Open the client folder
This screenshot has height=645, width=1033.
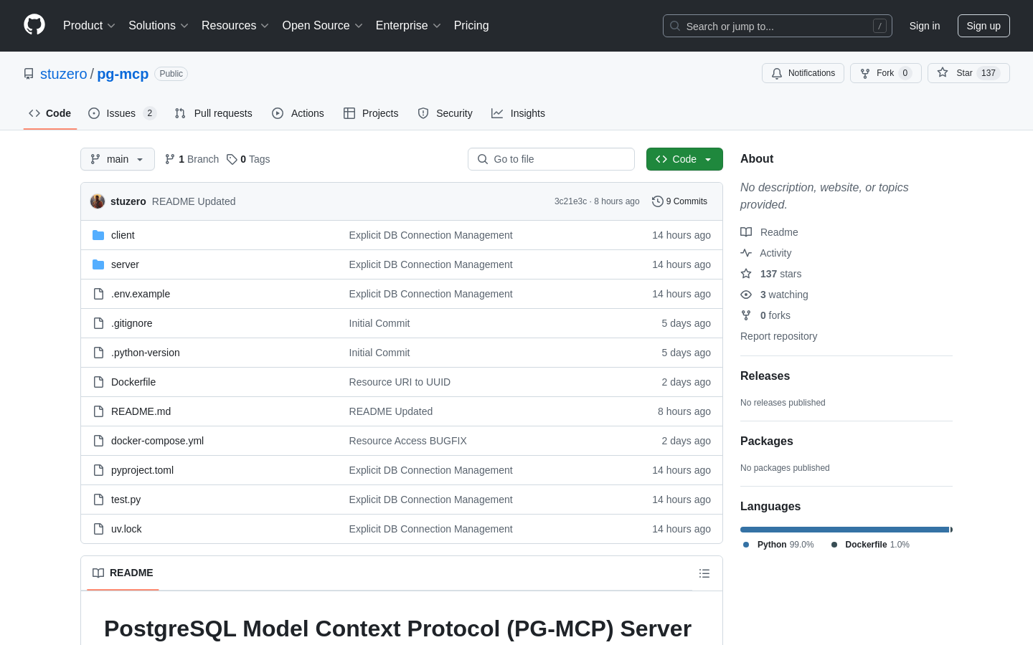coord(123,235)
